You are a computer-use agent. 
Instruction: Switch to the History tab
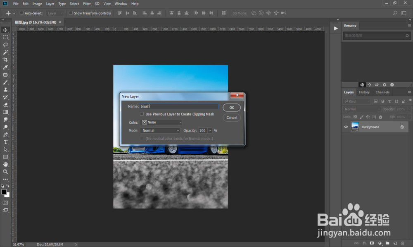tap(364, 92)
